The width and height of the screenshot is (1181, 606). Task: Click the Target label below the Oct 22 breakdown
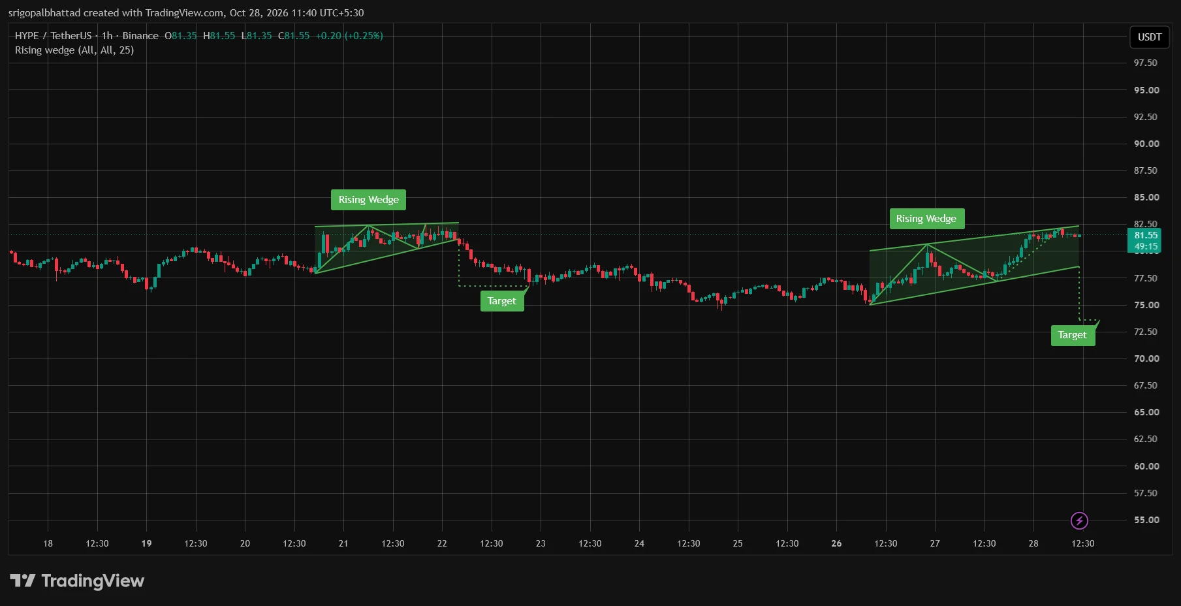click(x=502, y=301)
